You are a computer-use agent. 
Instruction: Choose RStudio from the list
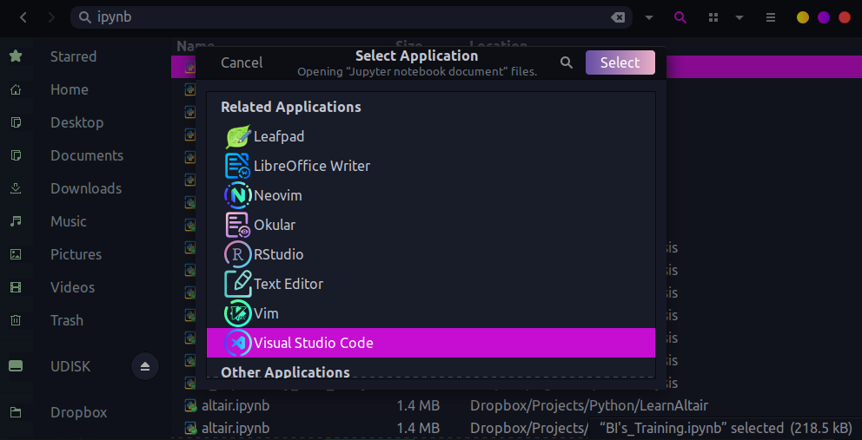[x=431, y=254]
